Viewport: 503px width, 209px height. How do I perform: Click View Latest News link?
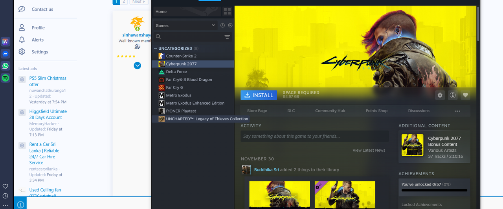click(369, 150)
